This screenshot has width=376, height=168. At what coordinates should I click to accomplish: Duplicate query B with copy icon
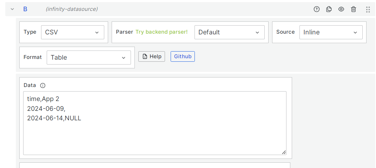[329, 9]
